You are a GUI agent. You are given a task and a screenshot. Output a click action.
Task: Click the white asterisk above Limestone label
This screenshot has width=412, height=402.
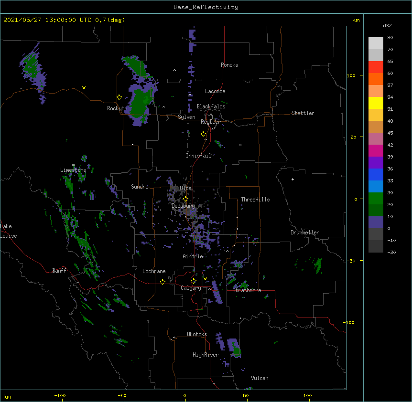pos(74,165)
